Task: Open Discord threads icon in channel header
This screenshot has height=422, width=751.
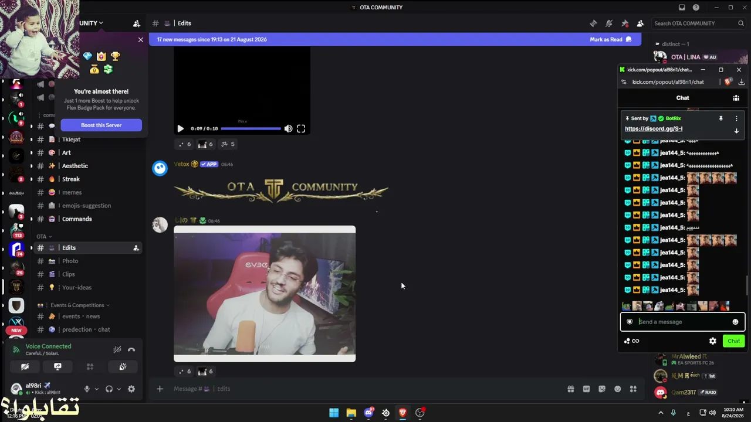Action: [x=593, y=23]
